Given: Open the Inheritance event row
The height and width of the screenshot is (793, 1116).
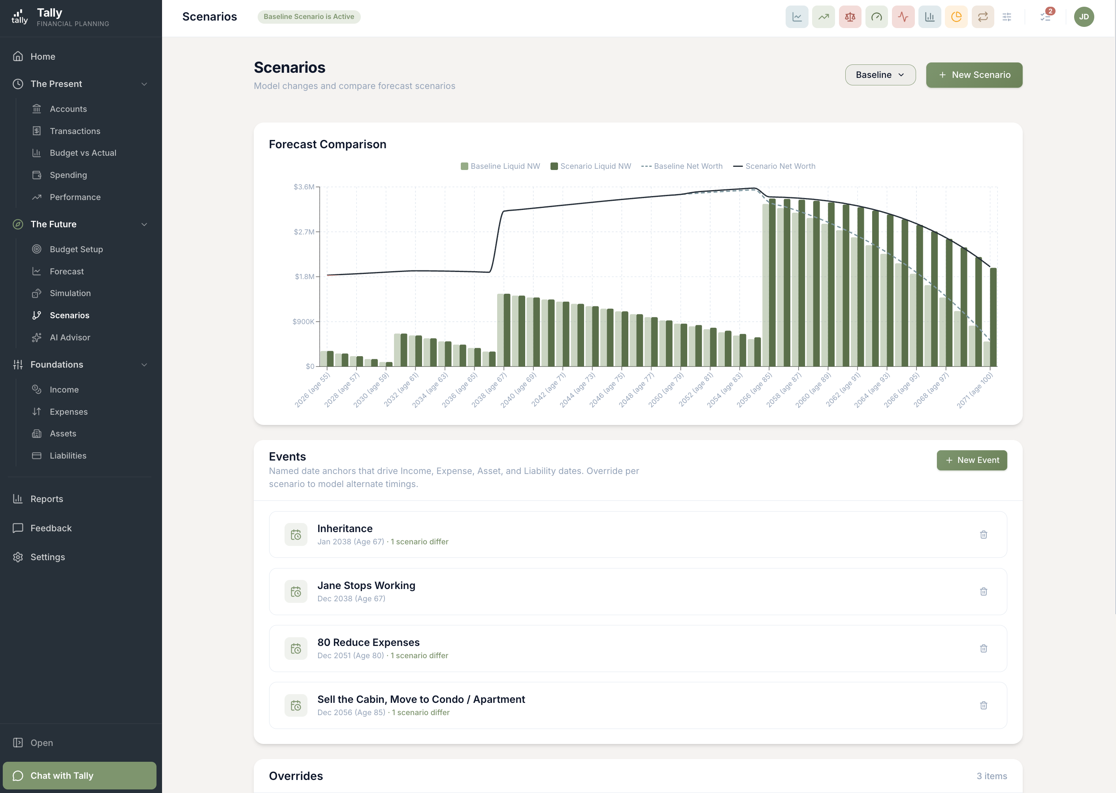Looking at the screenshot, I should tap(637, 535).
